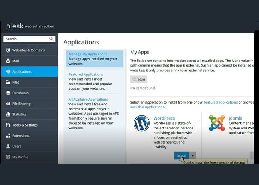The height and width of the screenshot is (185, 259).
Task: Click the Websites & Domains globe icon
Action: coord(8,50)
